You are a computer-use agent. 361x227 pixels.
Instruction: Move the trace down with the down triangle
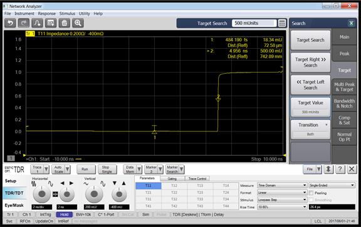point(115,183)
